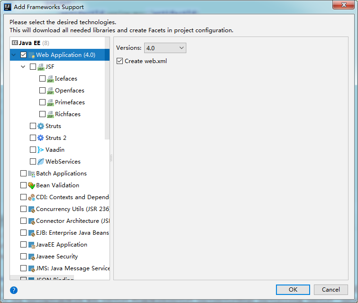Click the Concurrency Utils icon
Viewport: 358px width, 303px height.
(31, 209)
